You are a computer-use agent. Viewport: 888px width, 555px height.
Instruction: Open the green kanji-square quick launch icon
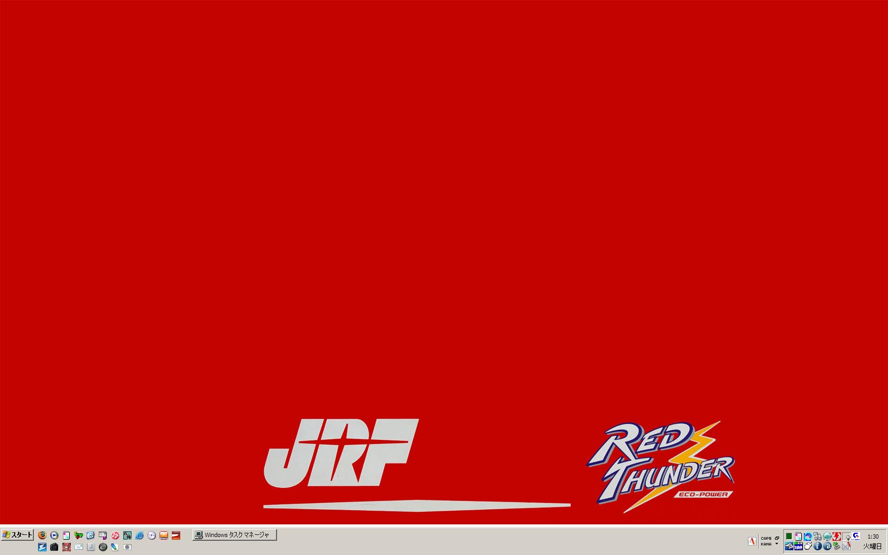[127, 535]
